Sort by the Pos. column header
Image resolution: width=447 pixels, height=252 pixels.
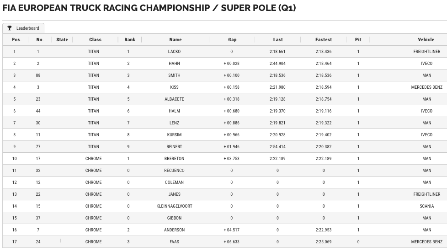pyautogui.click(x=16, y=40)
